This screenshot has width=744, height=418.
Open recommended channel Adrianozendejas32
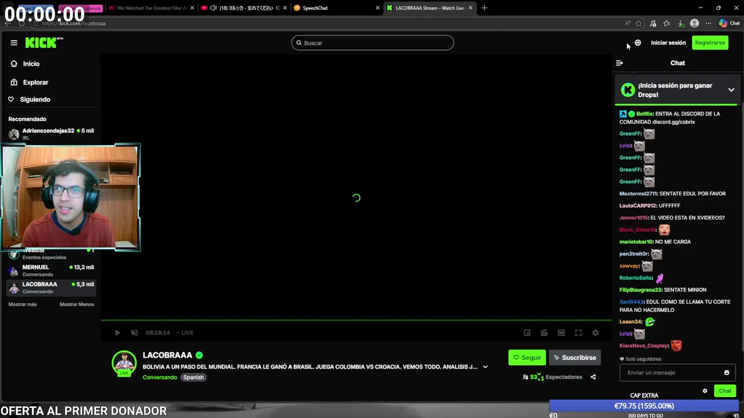(51, 134)
